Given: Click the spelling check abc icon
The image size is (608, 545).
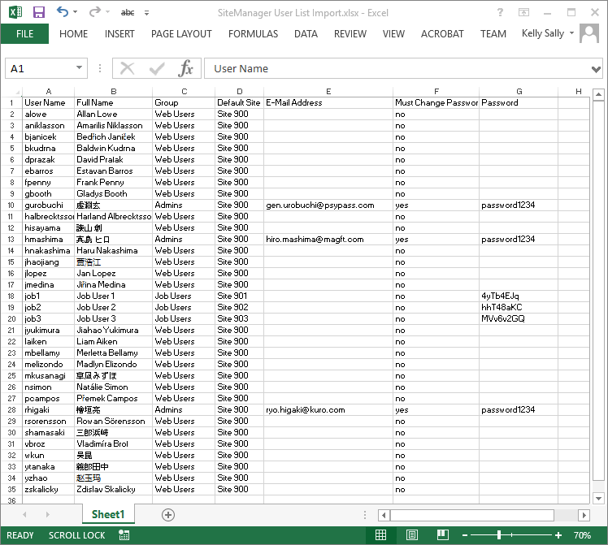Looking at the screenshot, I should [x=128, y=12].
